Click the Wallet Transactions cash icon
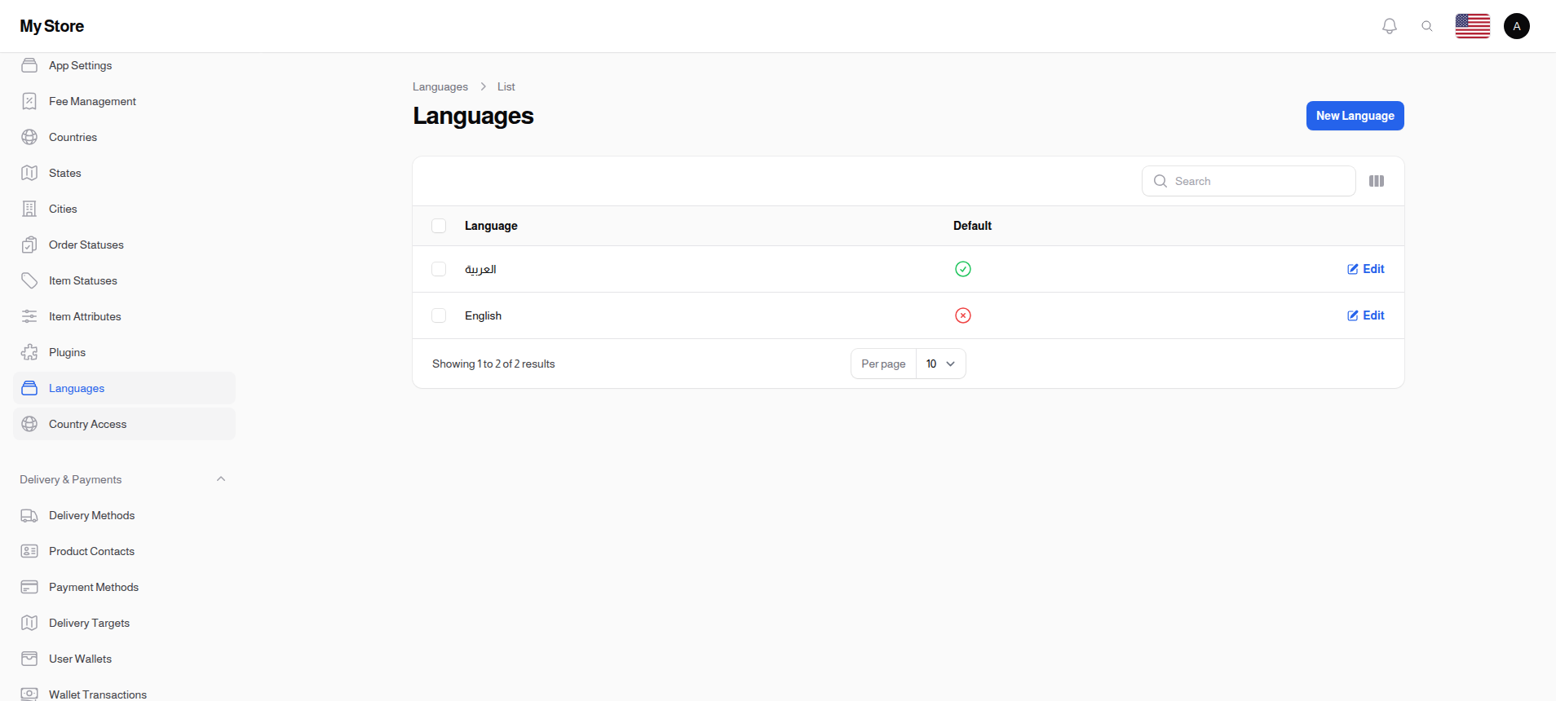Image resolution: width=1556 pixels, height=701 pixels. 29,694
